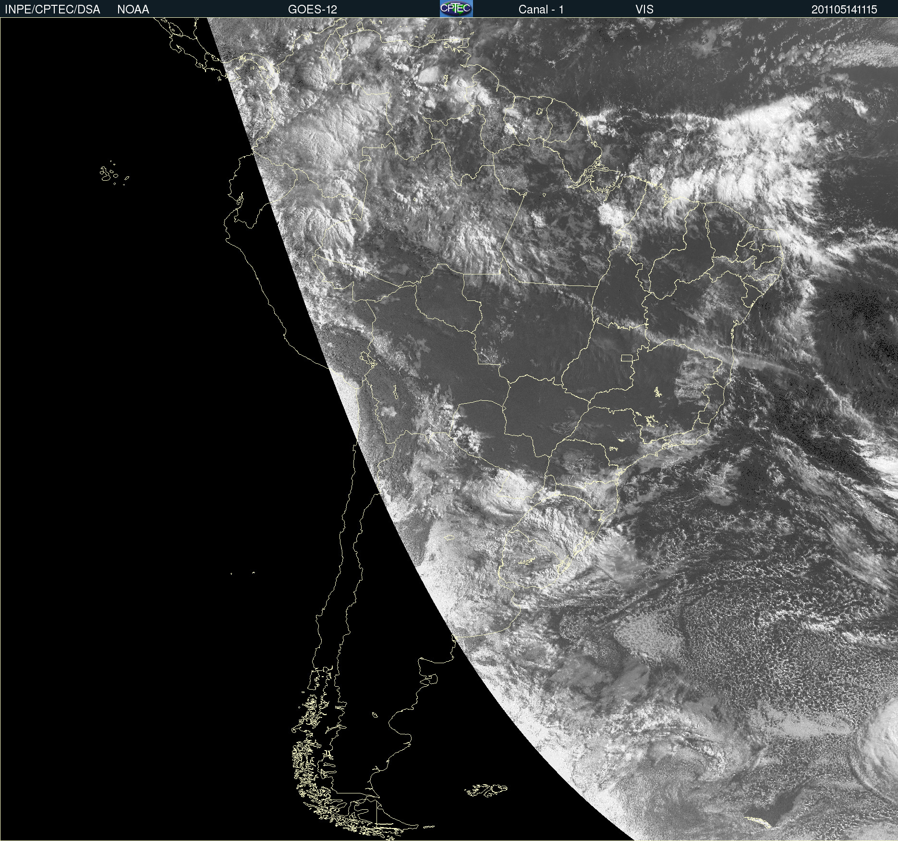Select the GOES-12 satellite label

point(313,10)
